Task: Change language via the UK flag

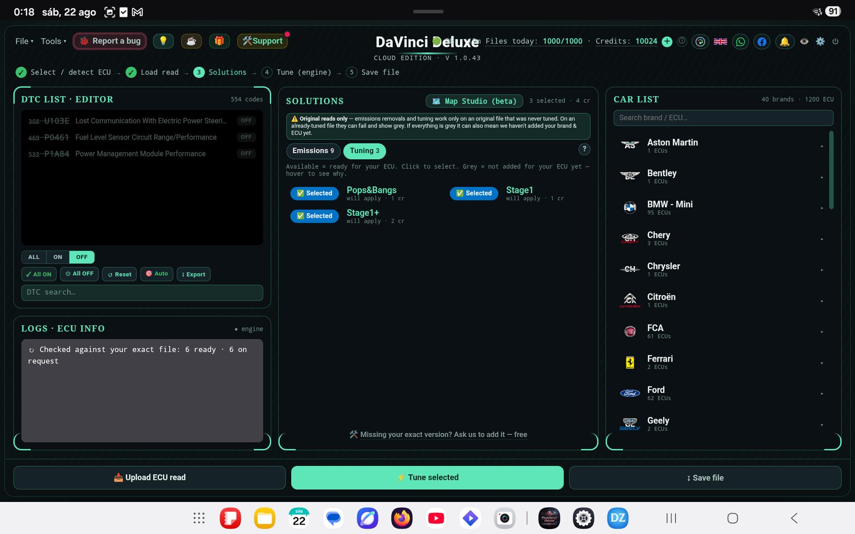Action: click(720, 42)
